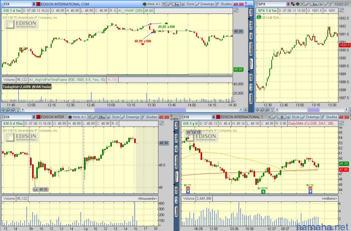Select the crosshair pan tool under the SPX chart

tap(257, 110)
